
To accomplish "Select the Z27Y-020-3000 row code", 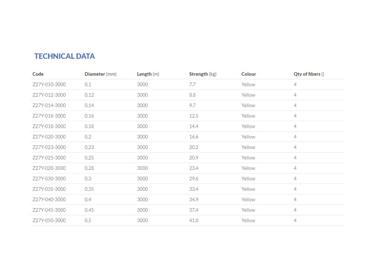I will pyautogui.click(x=49, y=137).
